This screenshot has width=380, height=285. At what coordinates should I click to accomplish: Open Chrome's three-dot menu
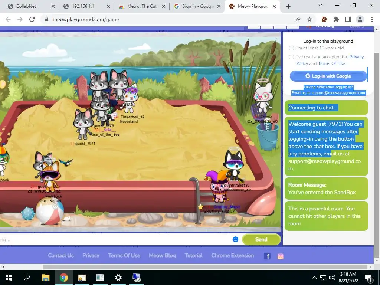(372, 19)
